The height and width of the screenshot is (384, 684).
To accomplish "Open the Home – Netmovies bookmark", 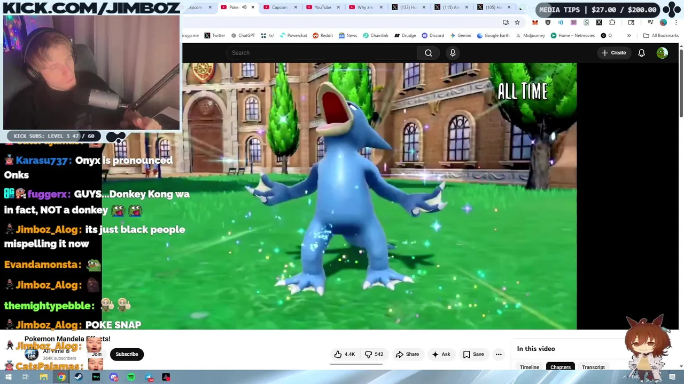I will [572, 36].
